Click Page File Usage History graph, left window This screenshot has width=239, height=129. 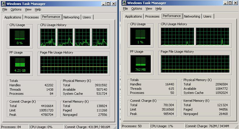74,65
